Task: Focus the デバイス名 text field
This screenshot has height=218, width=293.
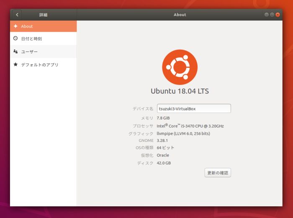Action: [194, 108]
